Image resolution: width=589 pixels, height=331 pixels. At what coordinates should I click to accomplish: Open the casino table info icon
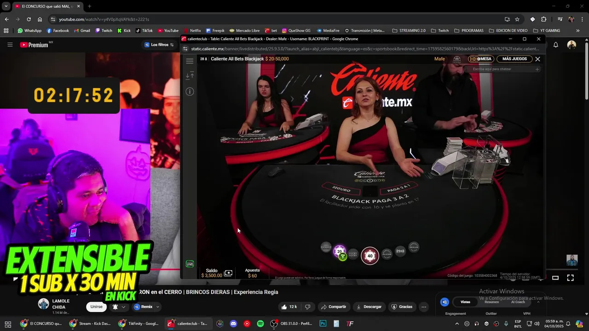(x=190, y=91)
